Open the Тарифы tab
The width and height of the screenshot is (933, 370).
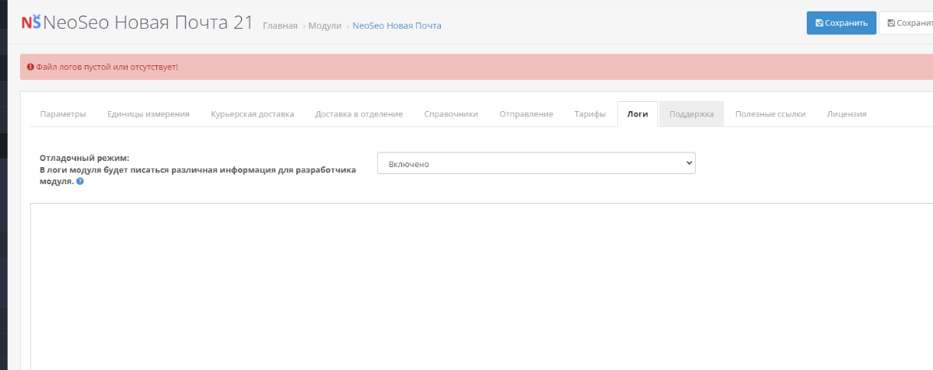click(x=590, y=113)
